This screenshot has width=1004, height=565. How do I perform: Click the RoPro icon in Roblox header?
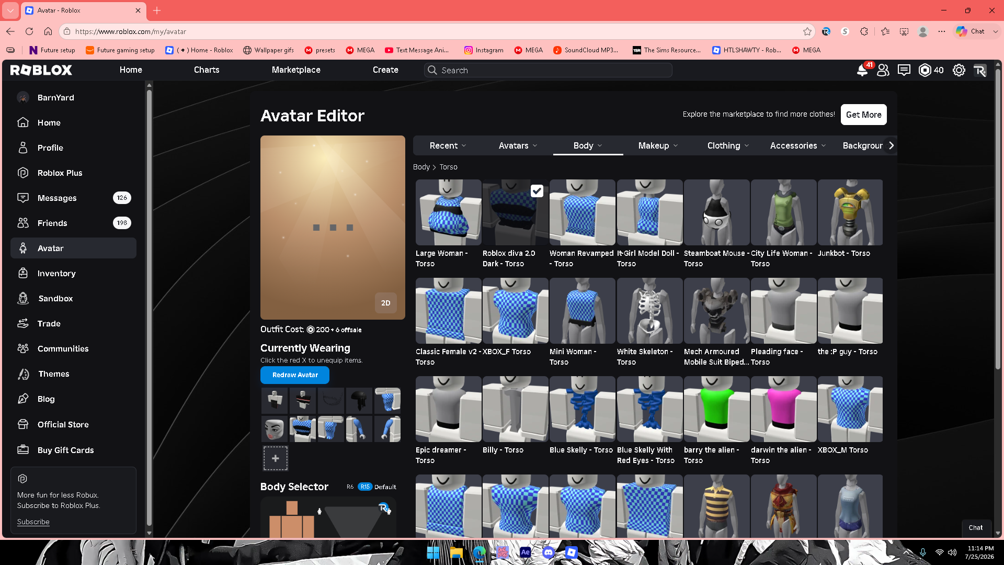tap(980, 70)
